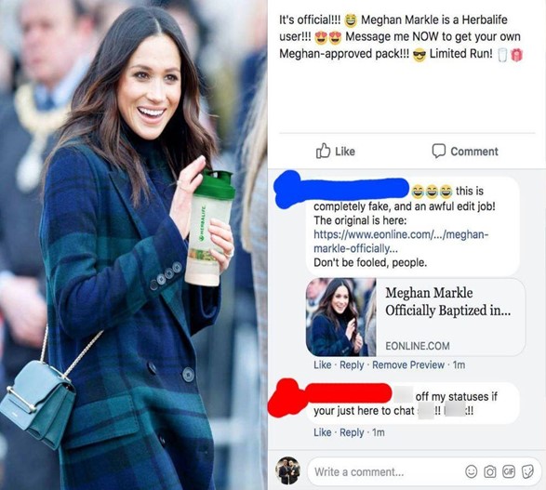Viewport: 546px width, 490px height.
Task: Open the EOnline article preview thumbnail
Action: click(x=341, y=317)
